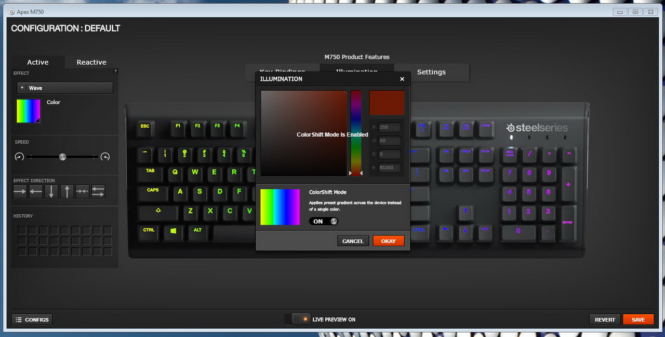Screen dimensions: 665x337
Task: Select the up arrow key
Action: (465, 212)
